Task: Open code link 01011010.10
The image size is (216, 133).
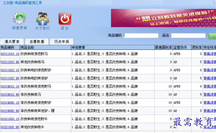Action: pyautogui.click(x=10, y=54)
